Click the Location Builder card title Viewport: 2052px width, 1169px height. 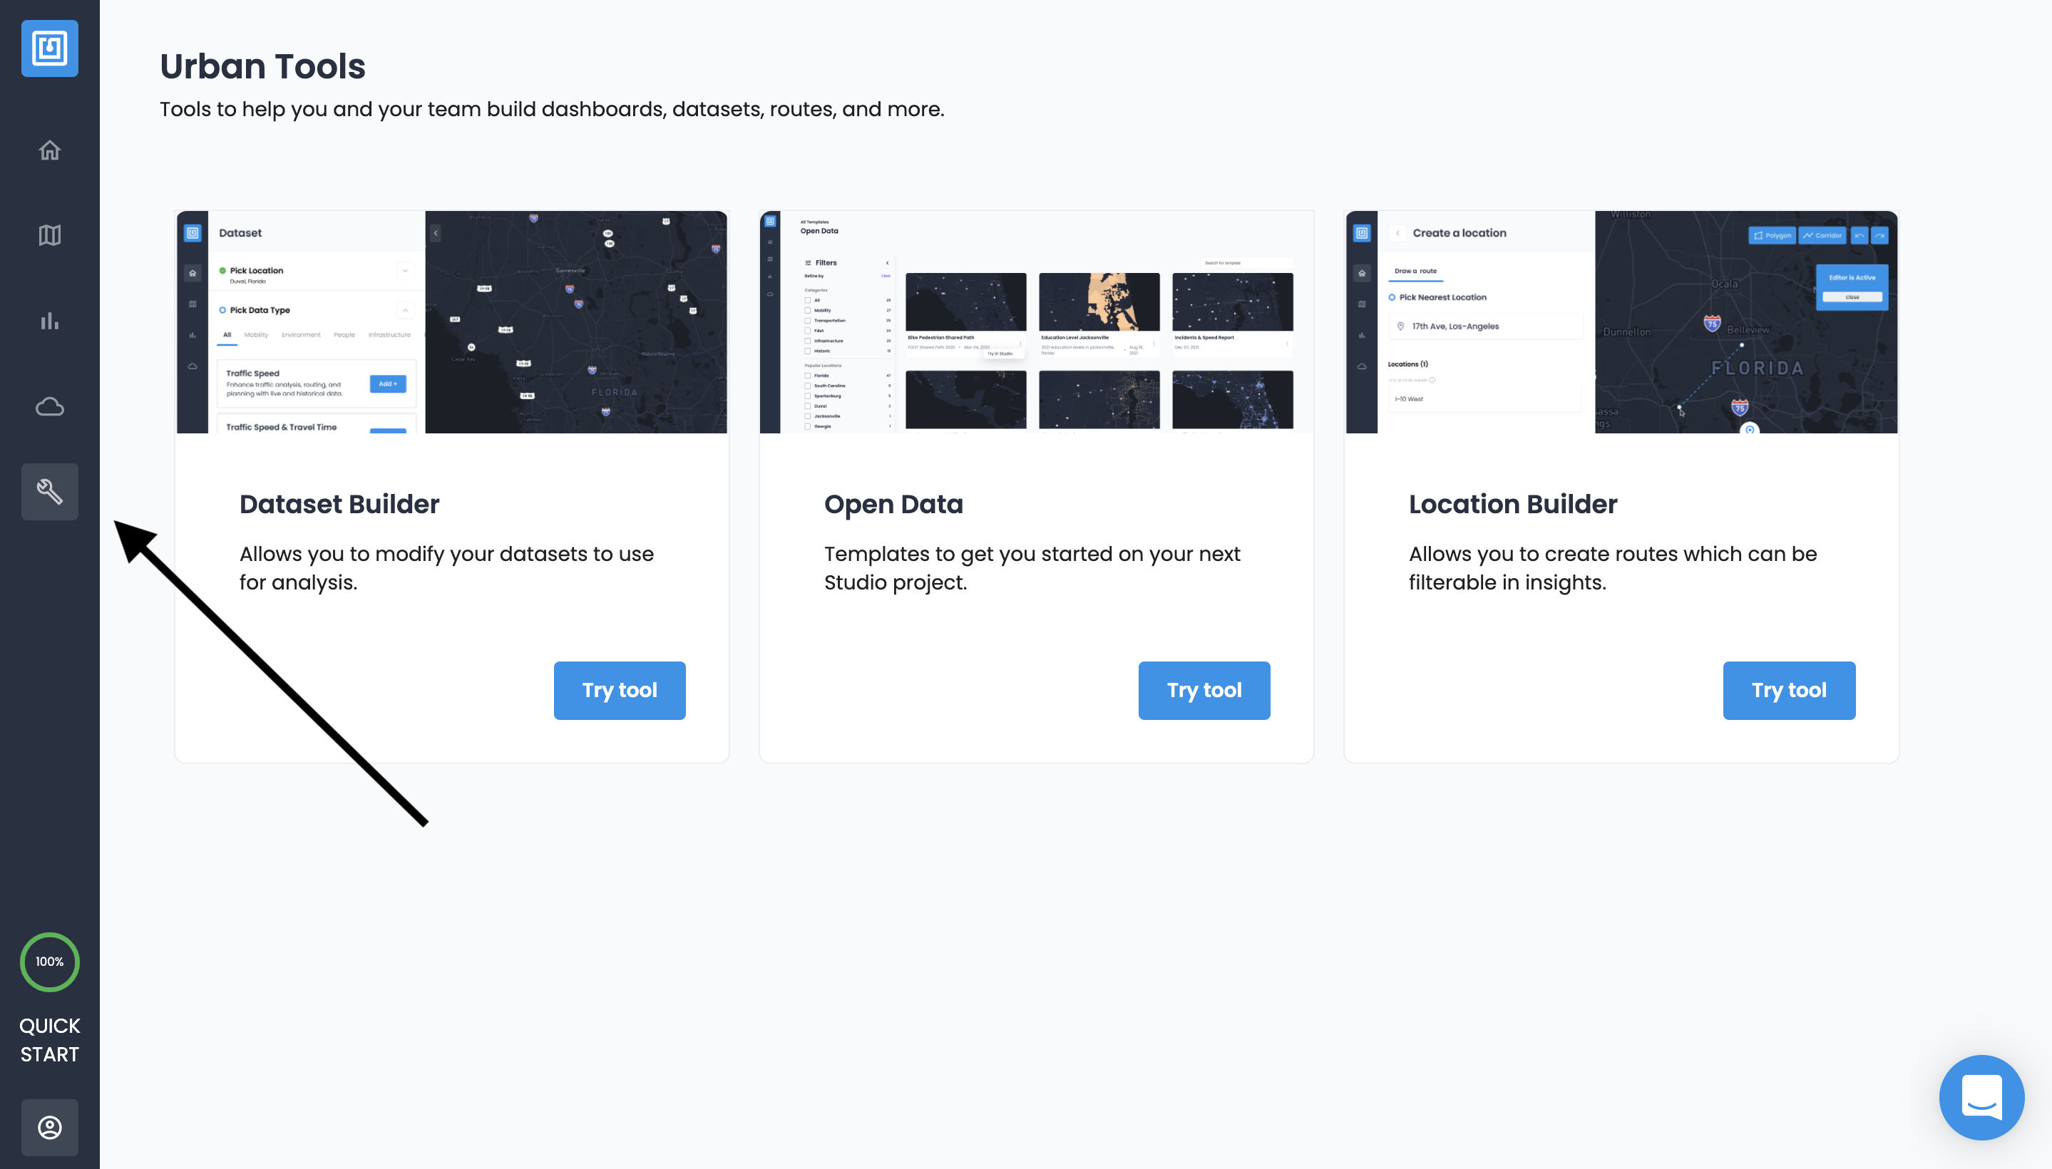(1512, 504)
